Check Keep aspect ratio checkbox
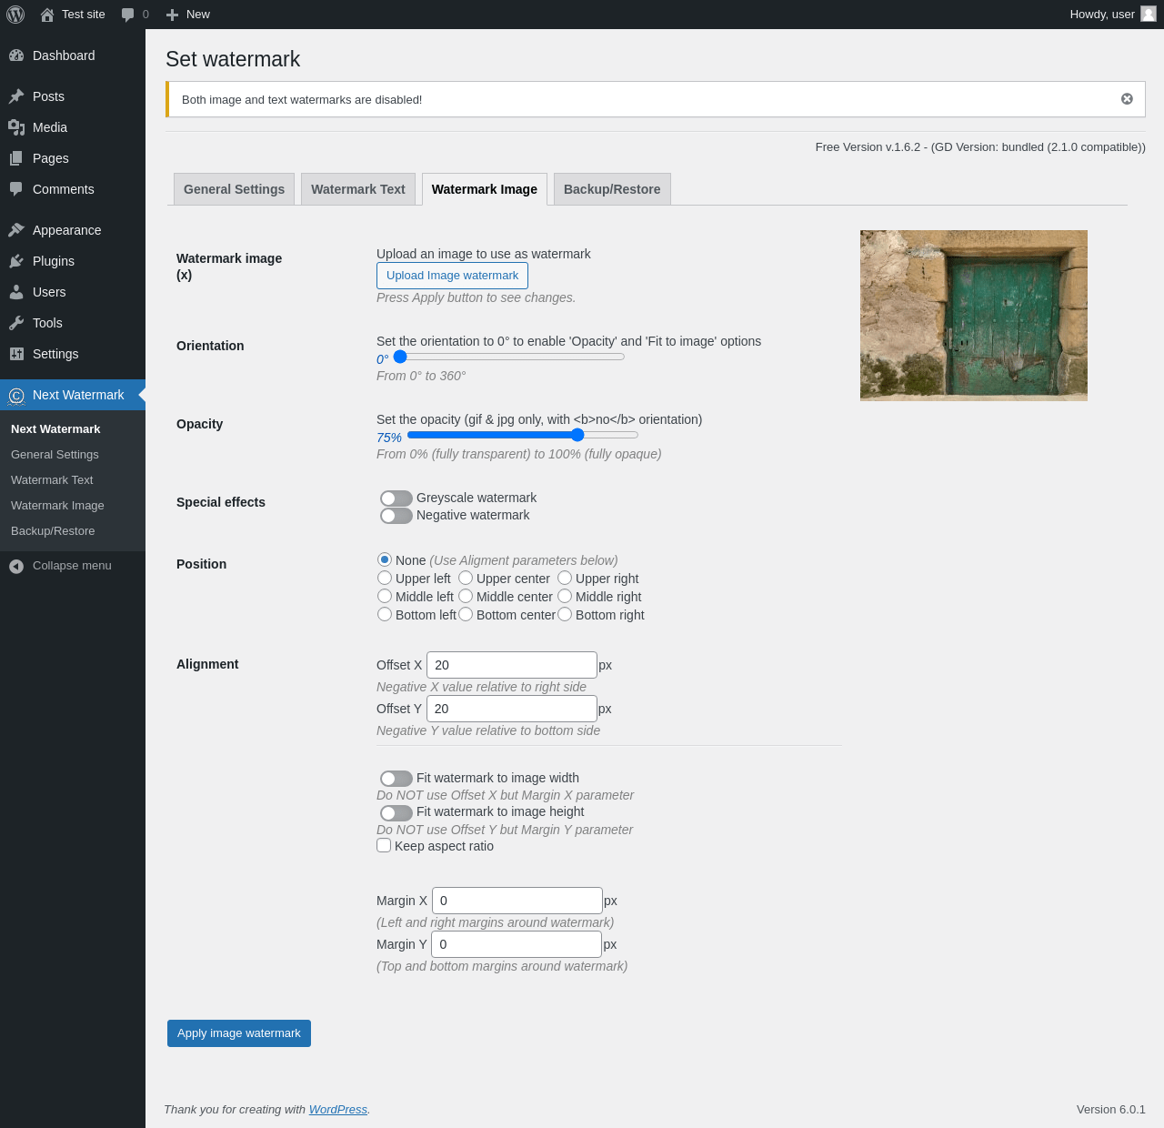 (x=384, y=845)
